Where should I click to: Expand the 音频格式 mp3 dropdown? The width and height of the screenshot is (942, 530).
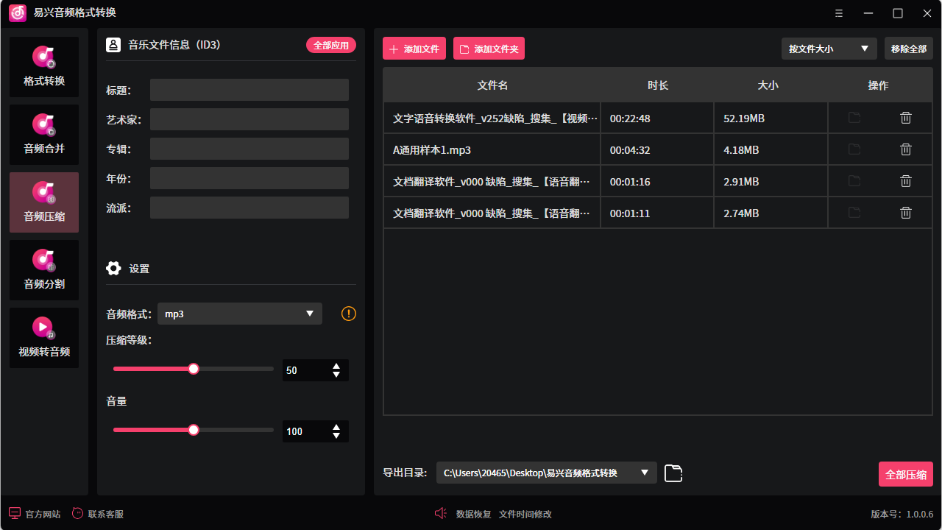point(239,313)
